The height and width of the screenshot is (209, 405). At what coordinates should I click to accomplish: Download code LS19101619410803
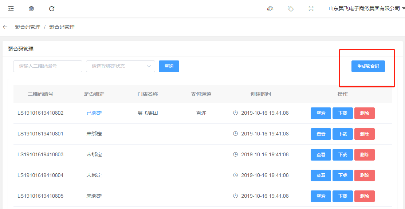tap(343, 155)
